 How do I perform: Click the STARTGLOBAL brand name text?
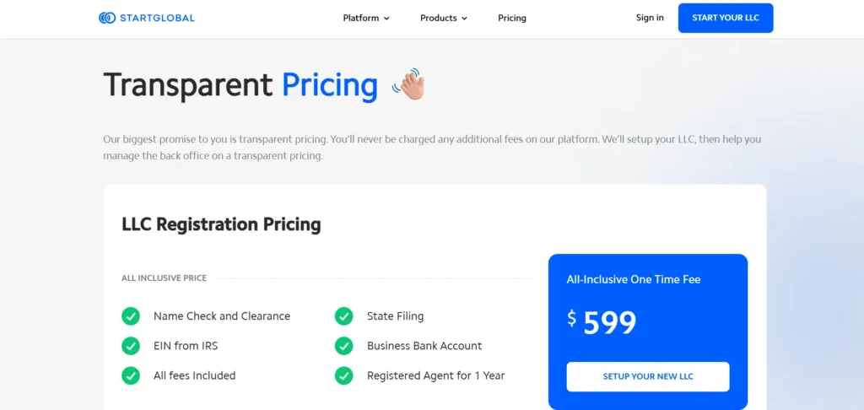pyautogui.click(x=157, y=19)
